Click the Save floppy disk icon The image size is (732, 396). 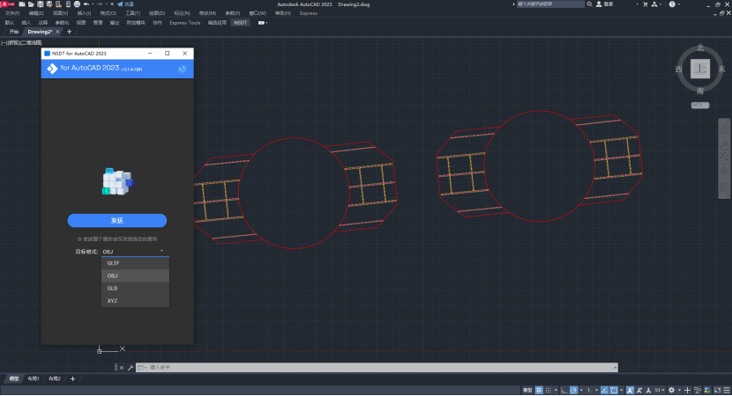click(x=41, y=4)
